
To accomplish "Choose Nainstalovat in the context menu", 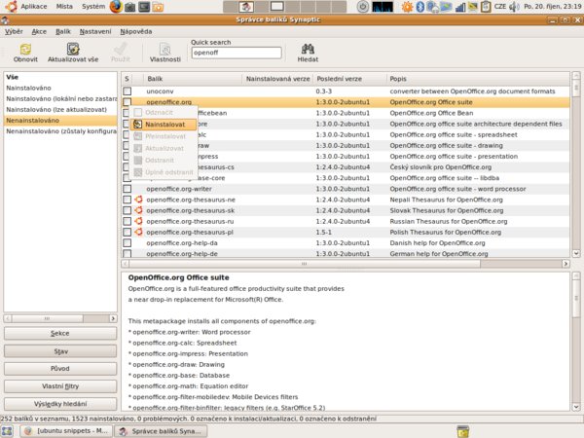I will click(164, 125).
